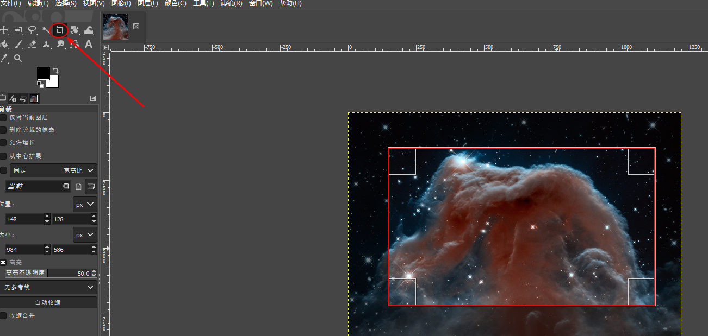This screenshot has width=708, height=336.
Task: Select the Unified Transform tool
Action: [x=74, y=30]
